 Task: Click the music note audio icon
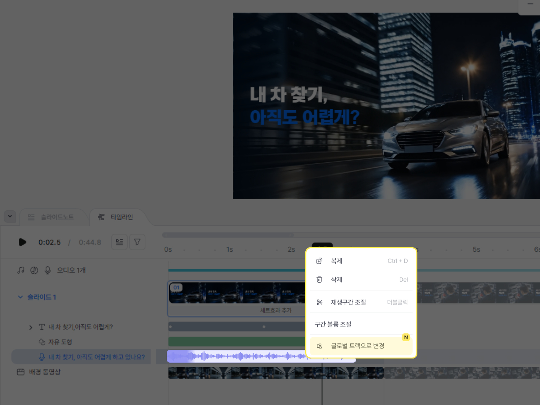pyautogui.click(x=21, y=270)
